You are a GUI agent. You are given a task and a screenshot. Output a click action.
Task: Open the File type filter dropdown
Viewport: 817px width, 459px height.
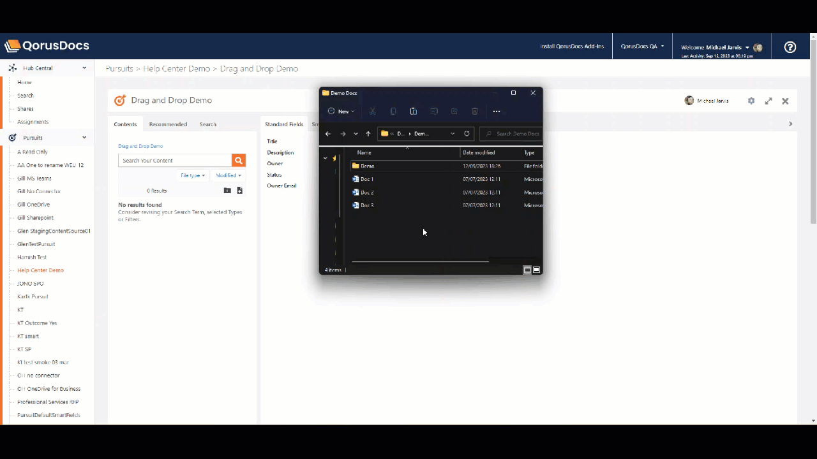pyautogui.click(x=193, y=175)
